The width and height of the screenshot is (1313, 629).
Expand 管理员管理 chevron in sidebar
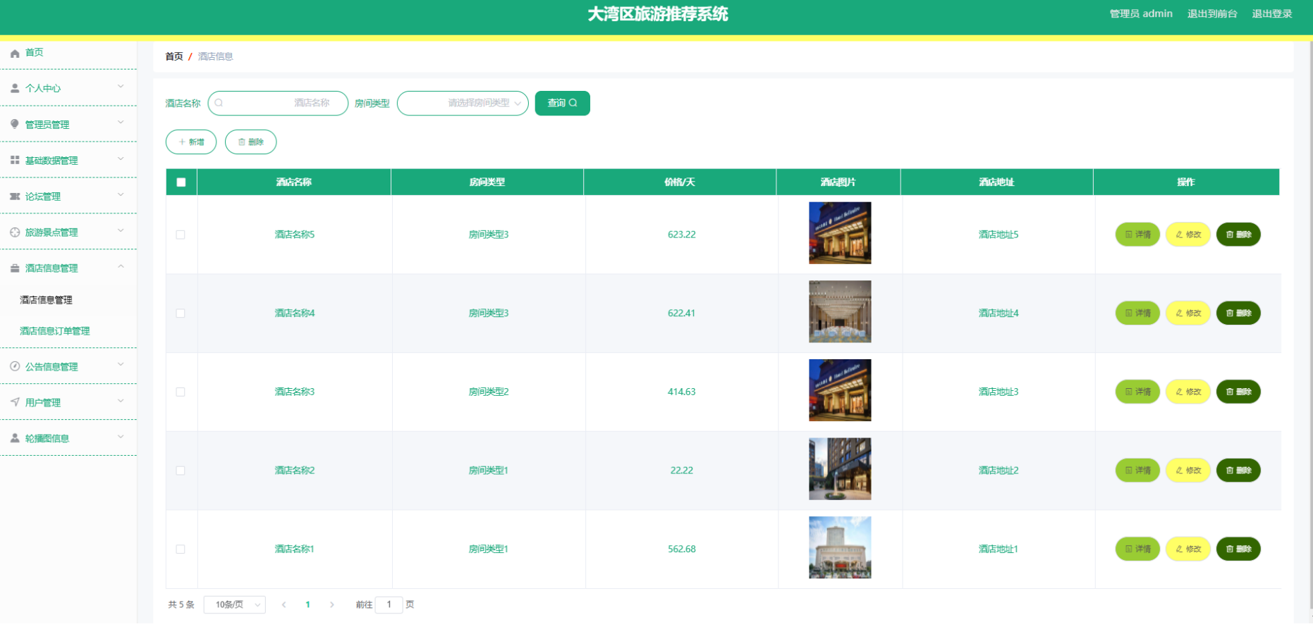pos(121,123)
